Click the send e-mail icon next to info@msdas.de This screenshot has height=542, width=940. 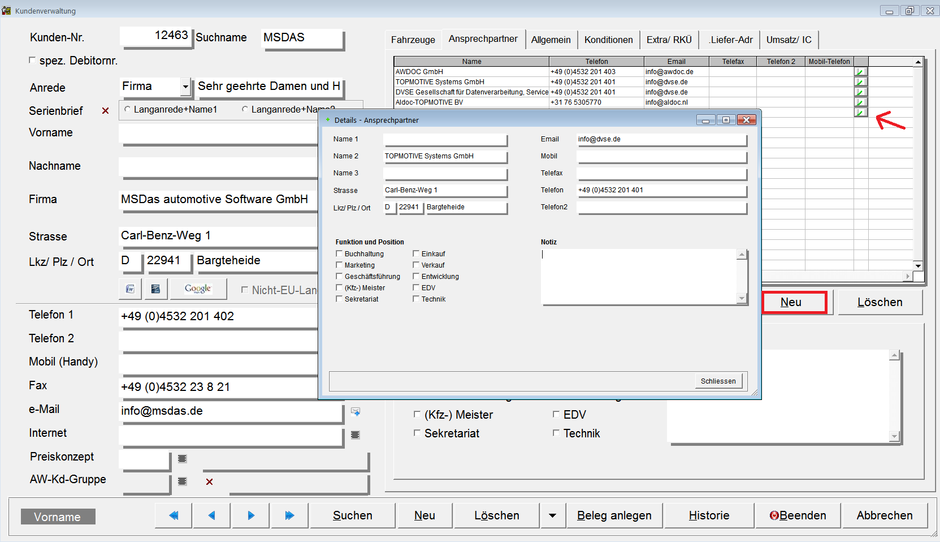(x=356, y=411)
